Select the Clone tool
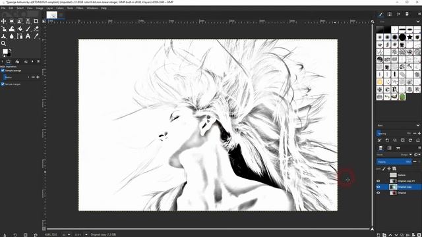 [4, 36]
